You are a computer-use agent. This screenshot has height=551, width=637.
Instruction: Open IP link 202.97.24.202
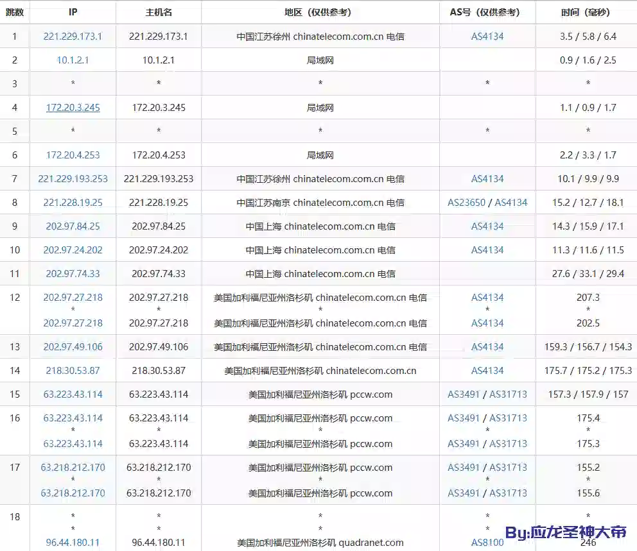tap(73, 250)
